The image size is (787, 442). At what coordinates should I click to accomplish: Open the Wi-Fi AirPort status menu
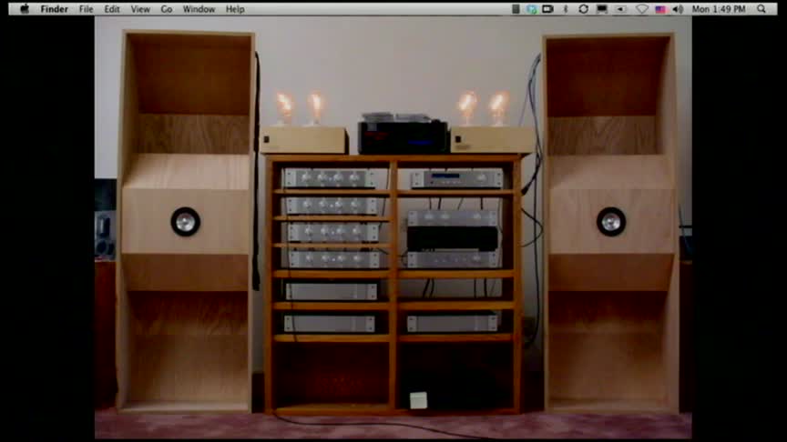click(642, 9)
